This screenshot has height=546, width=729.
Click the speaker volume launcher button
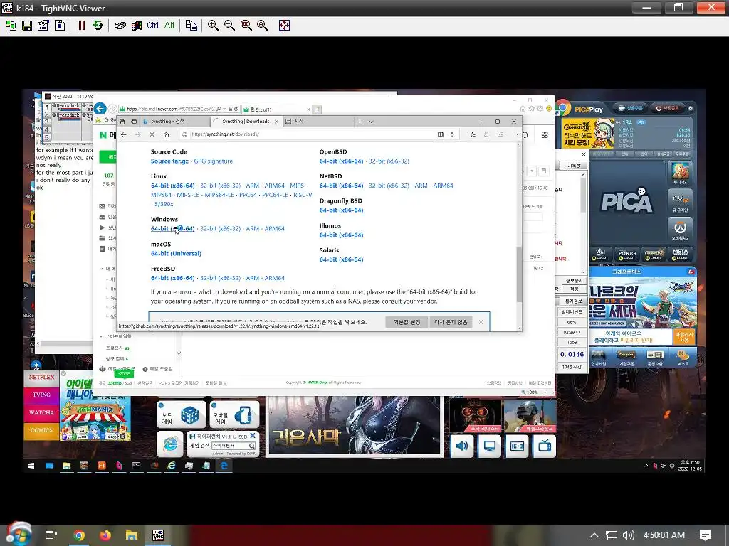coord(462,446)
